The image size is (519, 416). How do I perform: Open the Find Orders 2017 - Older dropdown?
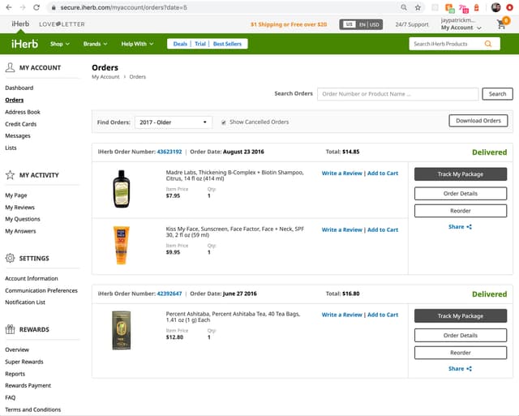[174, 122]
